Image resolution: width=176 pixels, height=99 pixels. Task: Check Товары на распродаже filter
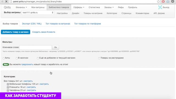pyautogui.click(x=99, y=58)
